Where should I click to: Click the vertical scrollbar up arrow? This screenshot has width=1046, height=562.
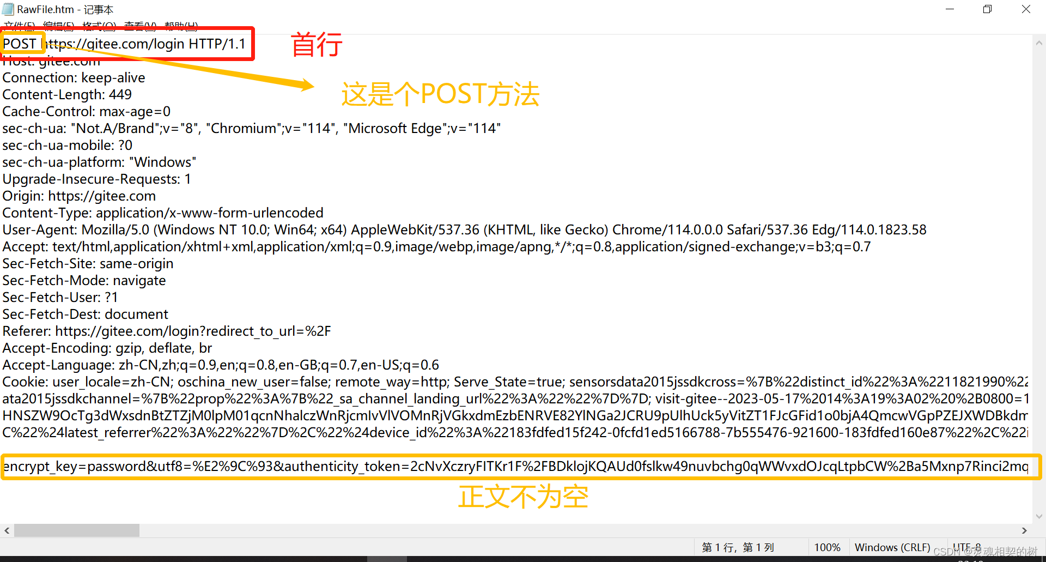pos(1039,43)
